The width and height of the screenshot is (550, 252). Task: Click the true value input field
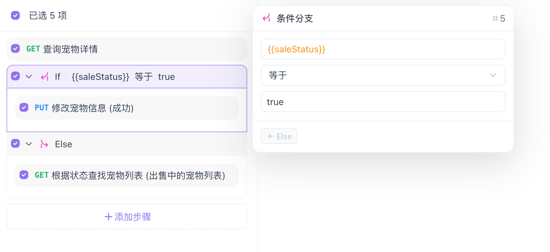(383, 101)
